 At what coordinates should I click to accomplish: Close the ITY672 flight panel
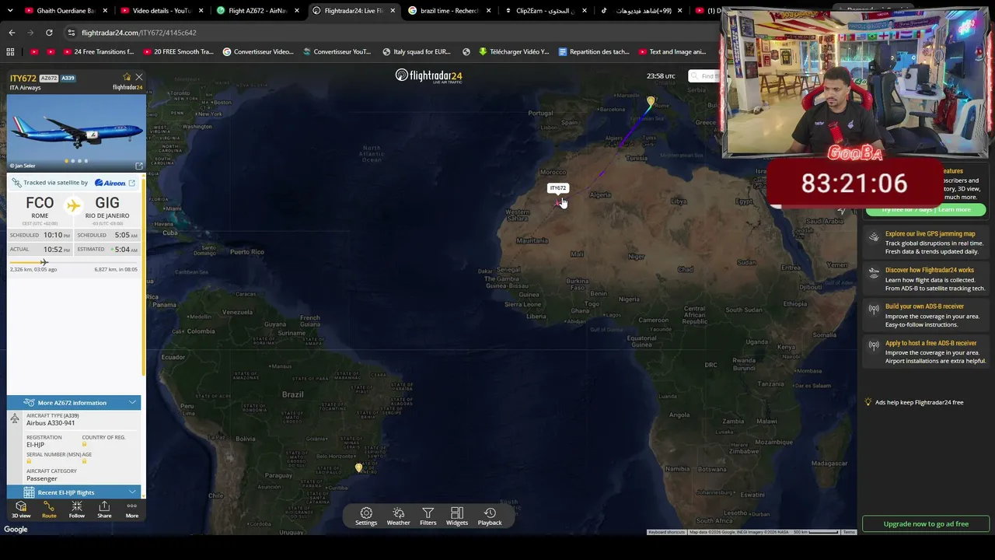[x=139, y=77]
